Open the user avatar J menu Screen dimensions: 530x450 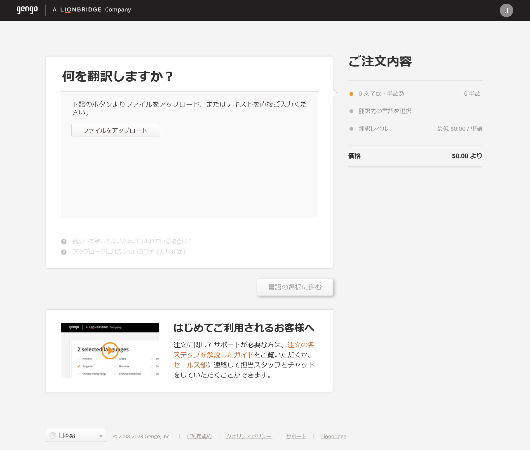506,11
